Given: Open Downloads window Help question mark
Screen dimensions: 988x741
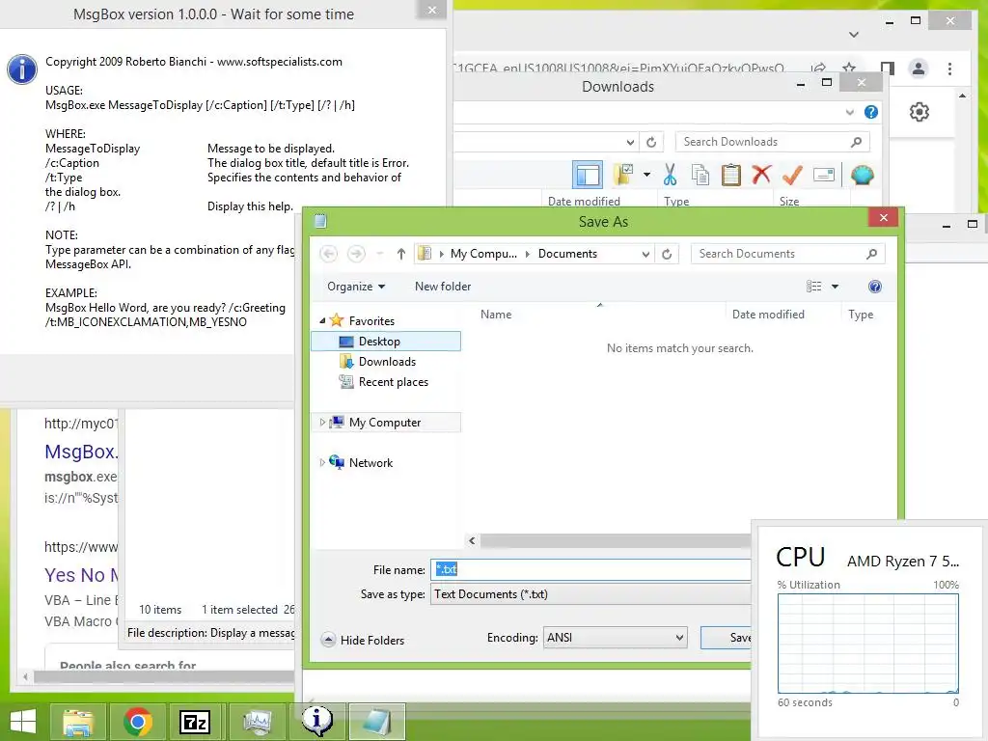Looking at the screenshot, I should tap(871, 112).
